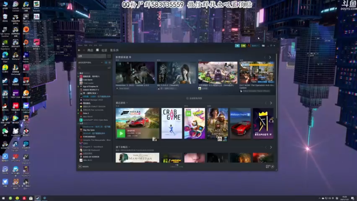Select New World in library list
The image size is (357, 201).
point(87,117)
